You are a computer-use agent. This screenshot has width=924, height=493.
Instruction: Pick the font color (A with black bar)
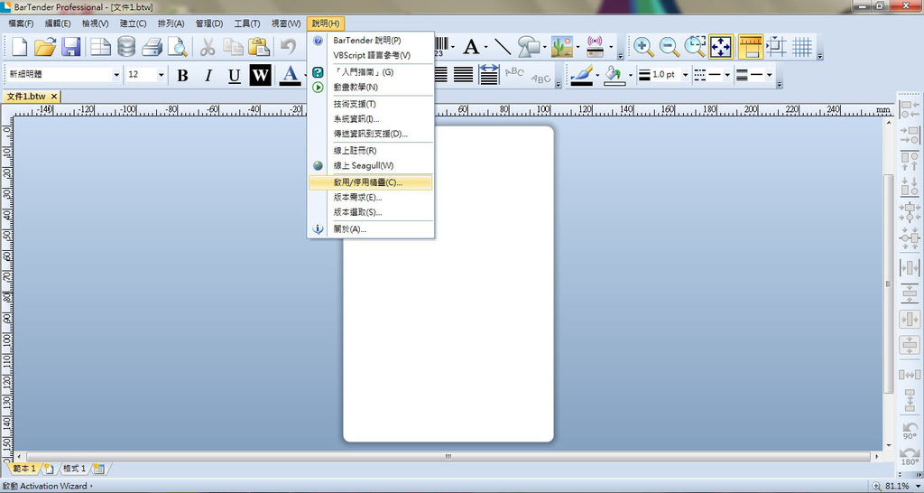(290, 75)
